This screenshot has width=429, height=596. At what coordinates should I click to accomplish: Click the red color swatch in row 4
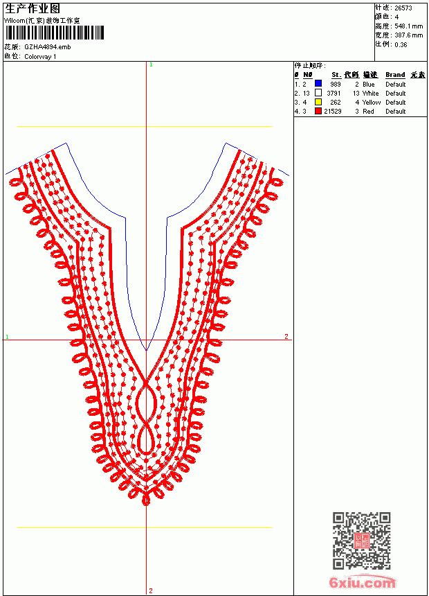click(318, 111)
